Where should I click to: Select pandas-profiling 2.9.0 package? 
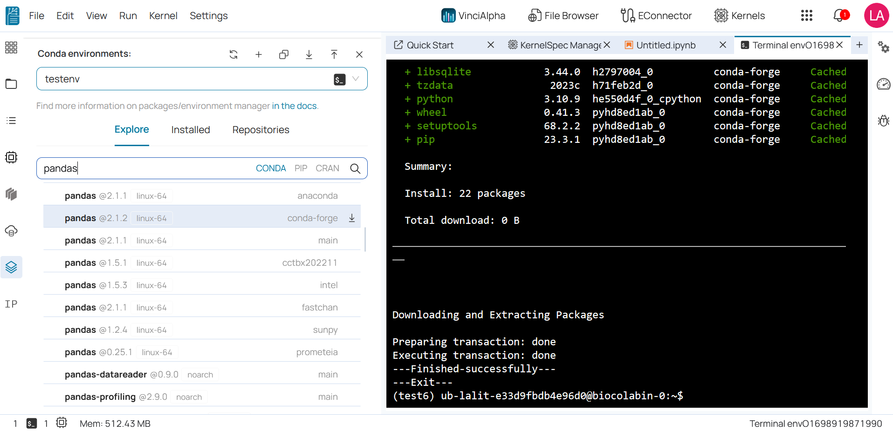202,397
